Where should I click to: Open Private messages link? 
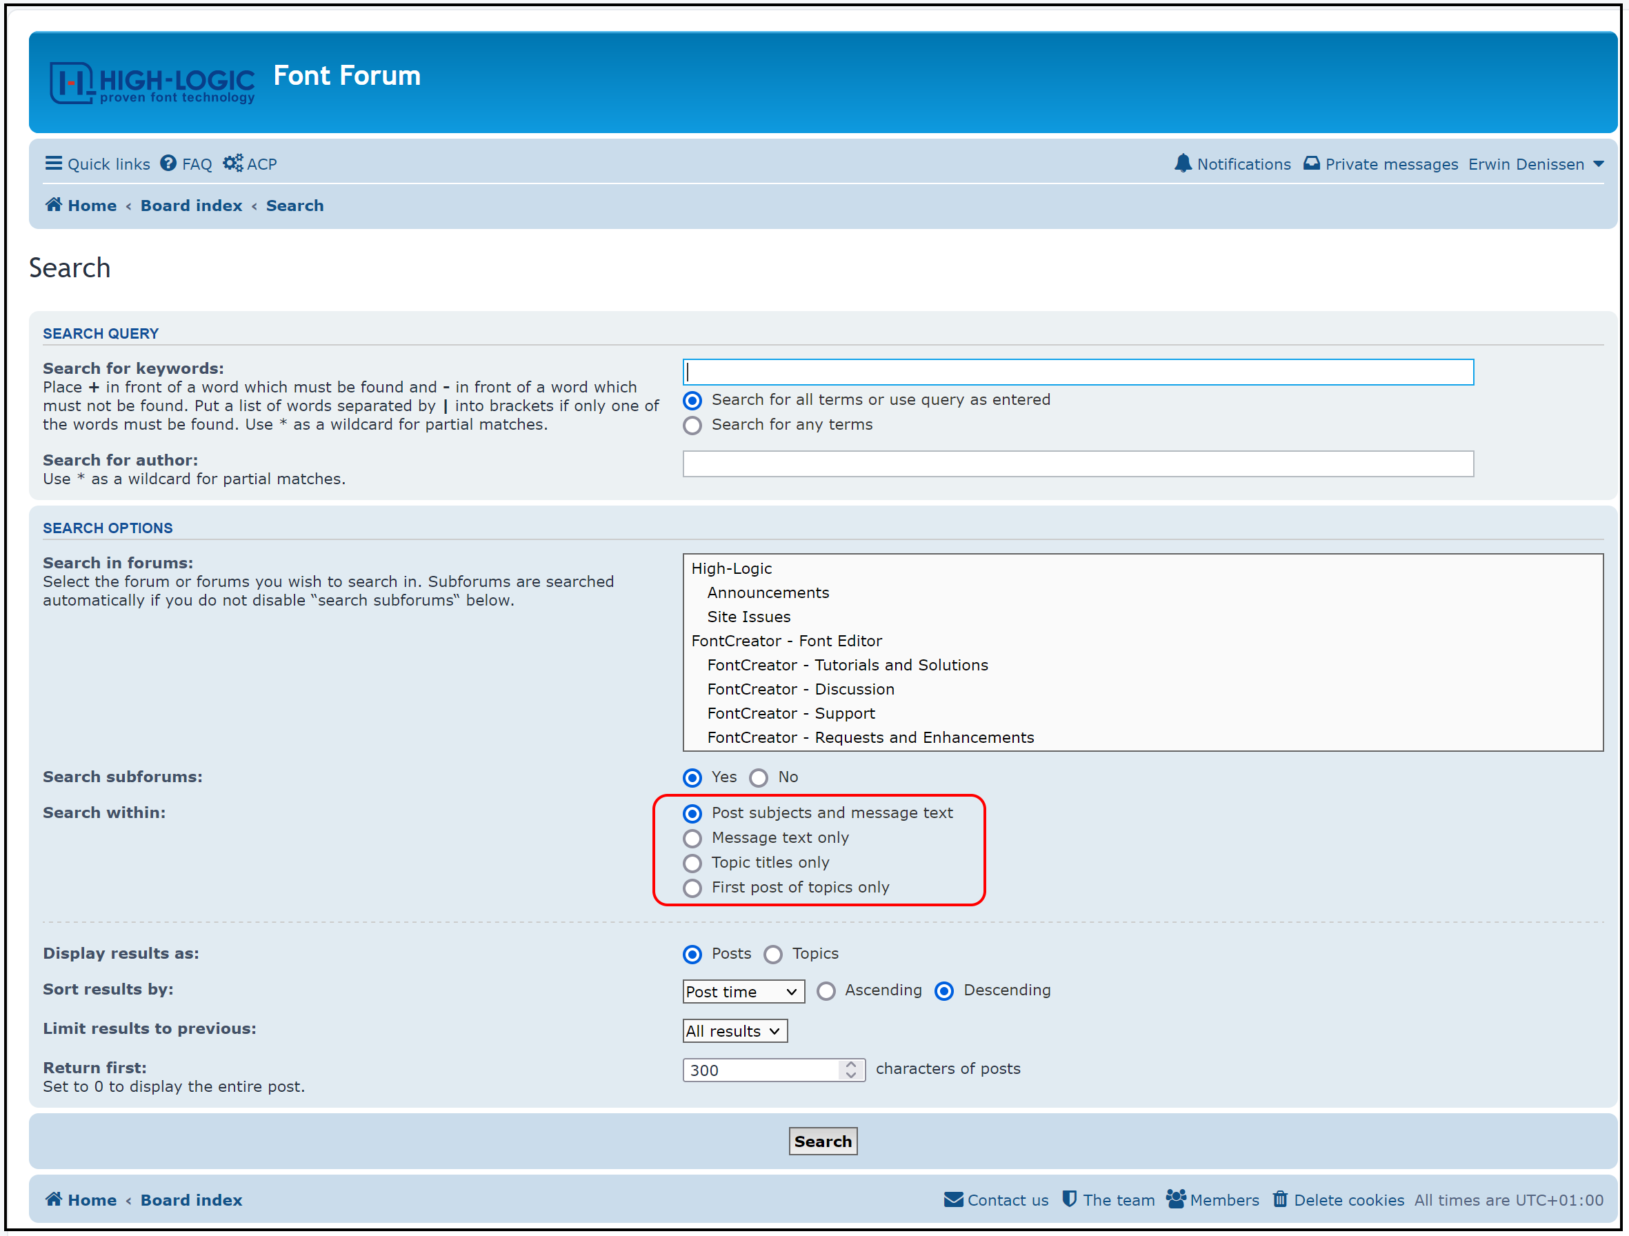[x=1392, y=164]
